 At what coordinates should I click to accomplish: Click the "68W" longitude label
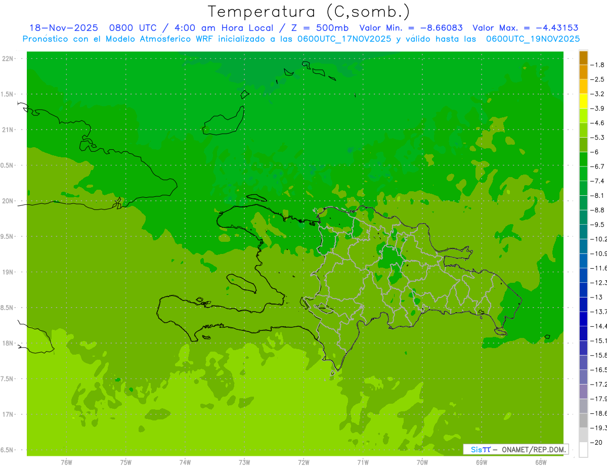(541, 462)
